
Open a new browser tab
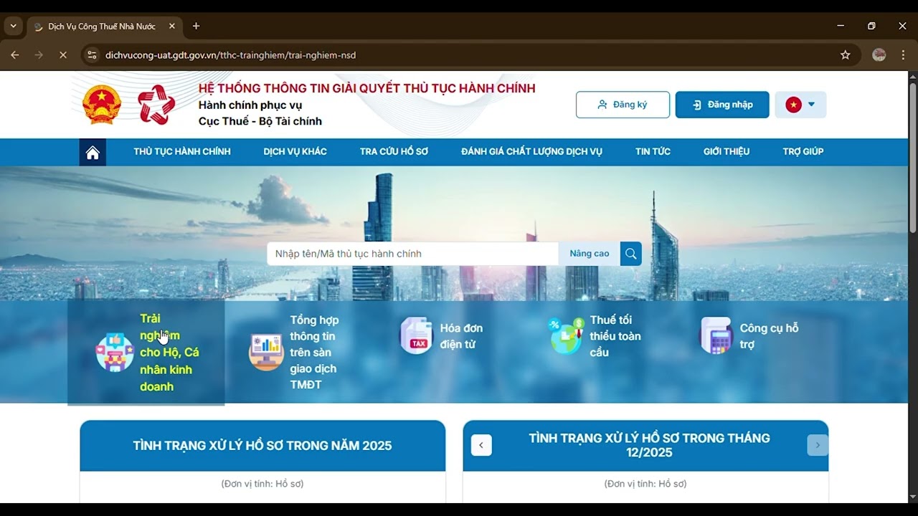(x=196, y=27)
